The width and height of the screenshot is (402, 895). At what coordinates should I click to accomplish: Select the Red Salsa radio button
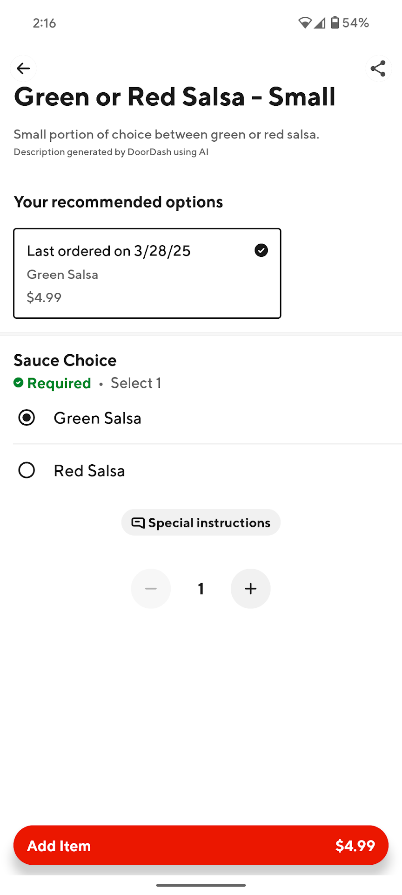click(x=27, y=470)
